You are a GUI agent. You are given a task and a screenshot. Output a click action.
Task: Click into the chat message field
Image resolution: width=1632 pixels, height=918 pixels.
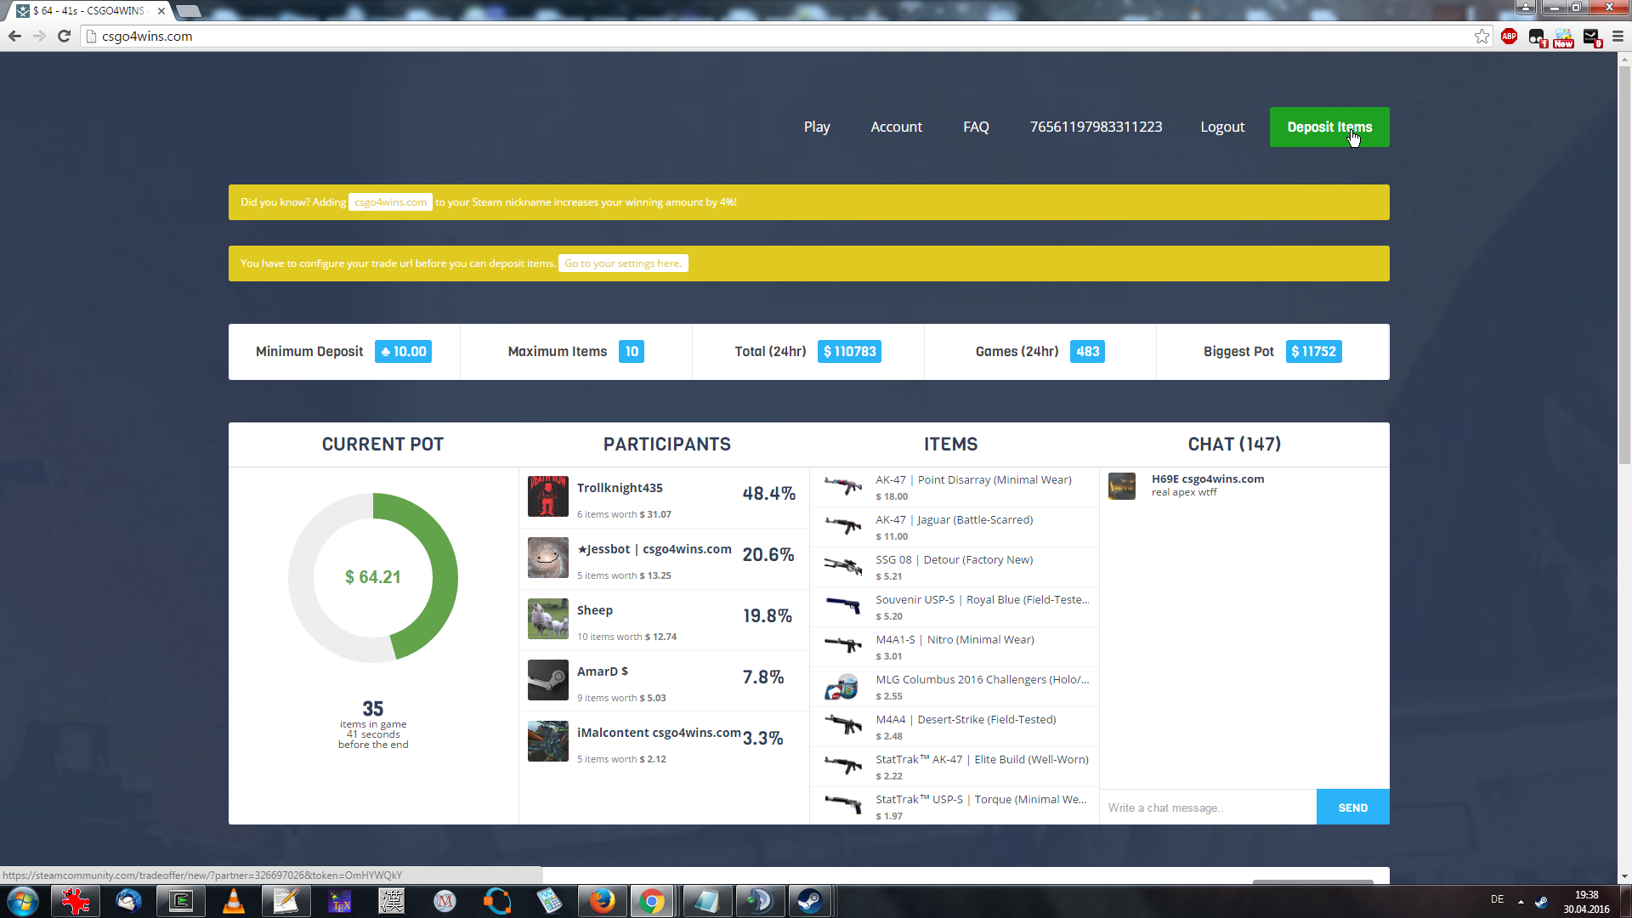pos(1207,807)
